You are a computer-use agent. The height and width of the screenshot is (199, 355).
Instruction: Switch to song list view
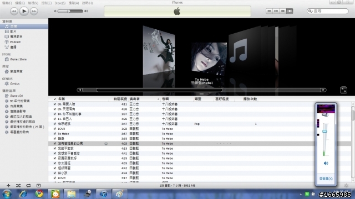coord(269,11)
